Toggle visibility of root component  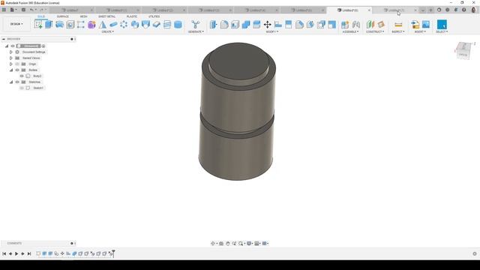13,46
